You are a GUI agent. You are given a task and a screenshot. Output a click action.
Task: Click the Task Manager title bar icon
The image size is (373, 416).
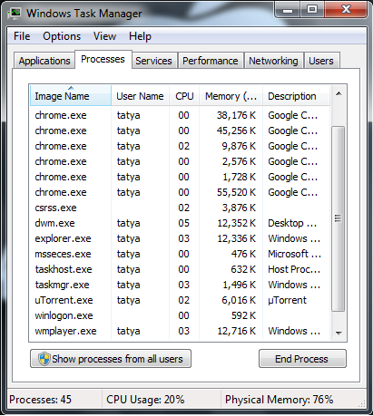pyautogui.click(x=15, y=14)
